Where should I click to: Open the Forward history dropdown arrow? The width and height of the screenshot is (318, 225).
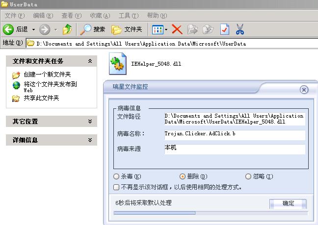(x=55, y=29)
